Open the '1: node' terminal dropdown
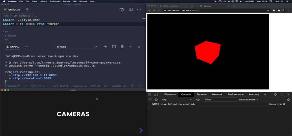 tap(77, 47)
